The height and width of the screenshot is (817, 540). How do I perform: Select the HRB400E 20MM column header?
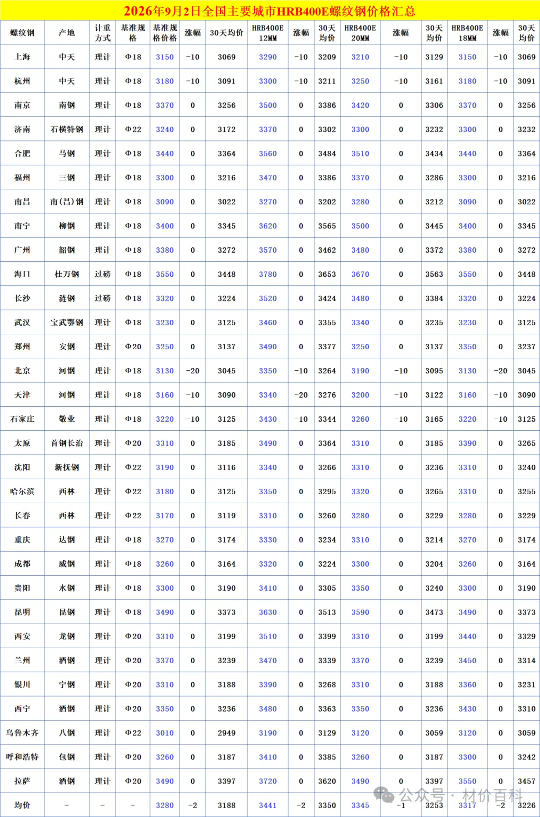(x=360, y=33)
